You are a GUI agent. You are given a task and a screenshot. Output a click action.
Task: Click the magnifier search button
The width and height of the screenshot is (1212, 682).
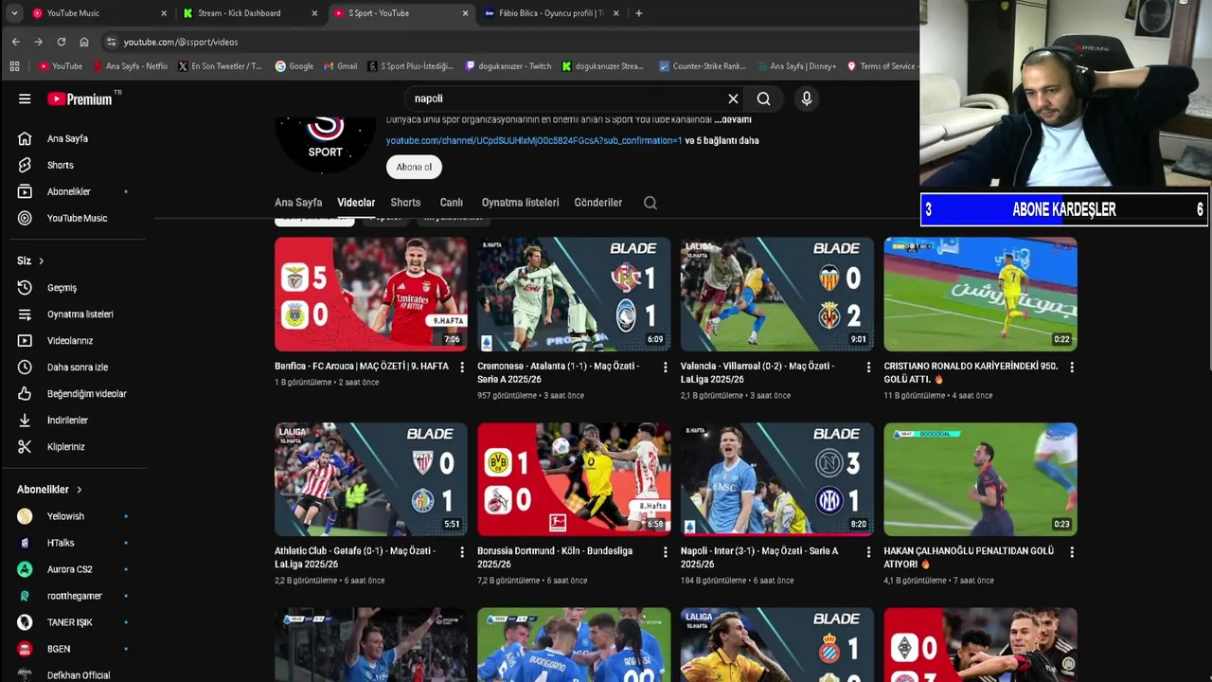coord(763,99)
